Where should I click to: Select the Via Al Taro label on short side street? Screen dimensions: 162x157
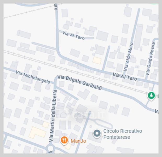pyautogui.click(x=73, y=35)
